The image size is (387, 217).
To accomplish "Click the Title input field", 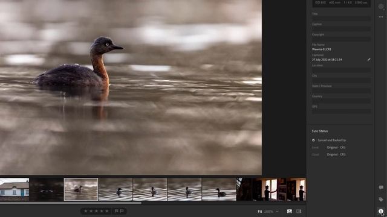I will [341, 19].
